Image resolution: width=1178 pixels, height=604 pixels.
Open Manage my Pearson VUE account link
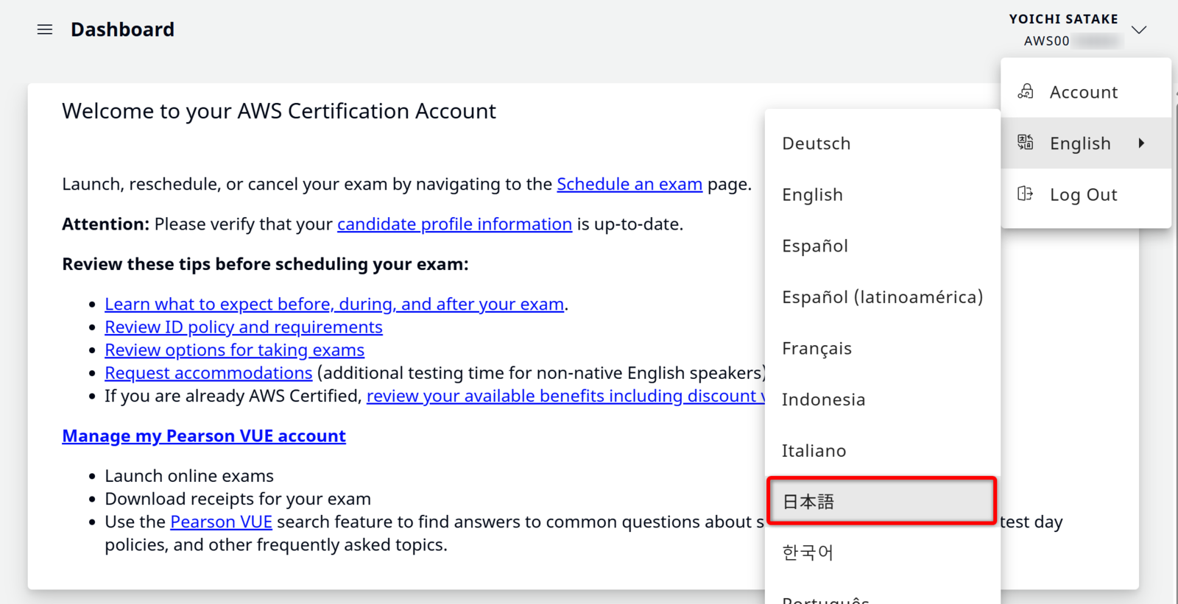(x=204, y=436)
